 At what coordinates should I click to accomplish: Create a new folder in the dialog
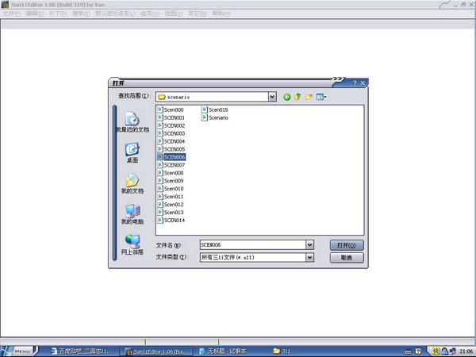(309, 97)
